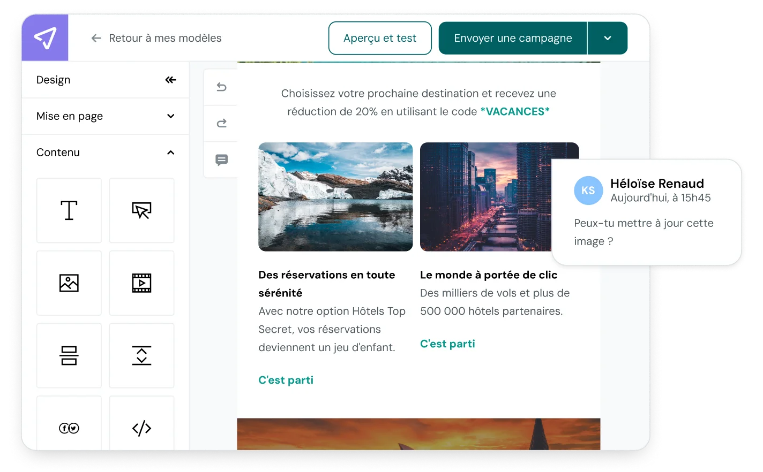Select the Divider layout block
763x472 pixels.
[x=69, y=356]
